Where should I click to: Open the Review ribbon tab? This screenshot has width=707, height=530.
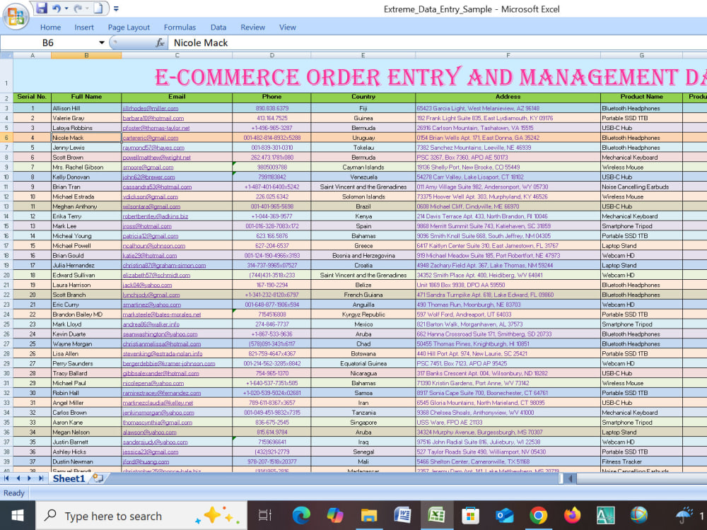tap(252, 28)
